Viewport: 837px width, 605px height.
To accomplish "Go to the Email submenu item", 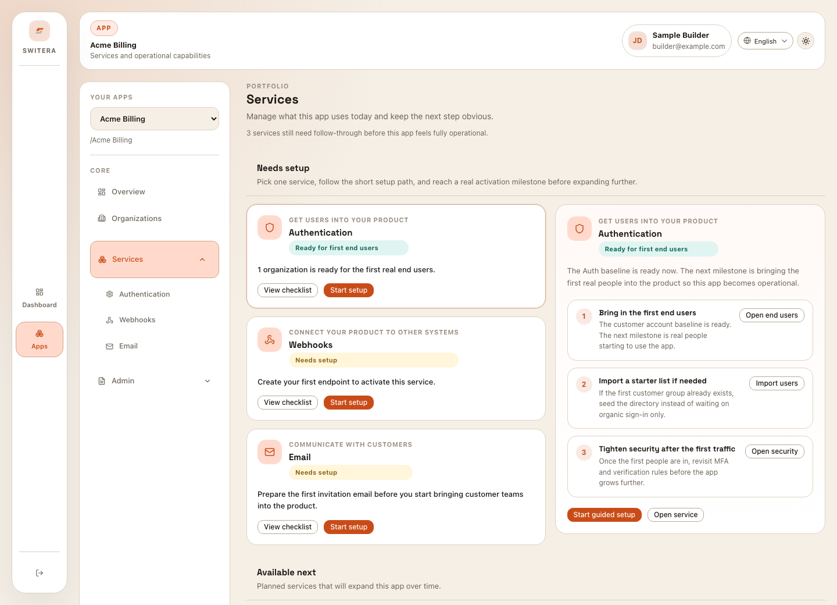I will point(158,346).
